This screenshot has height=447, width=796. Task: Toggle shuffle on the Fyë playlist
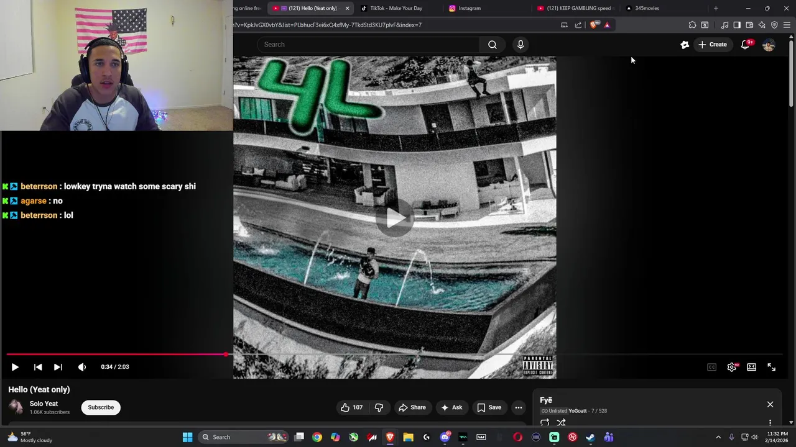click(561, 423)
